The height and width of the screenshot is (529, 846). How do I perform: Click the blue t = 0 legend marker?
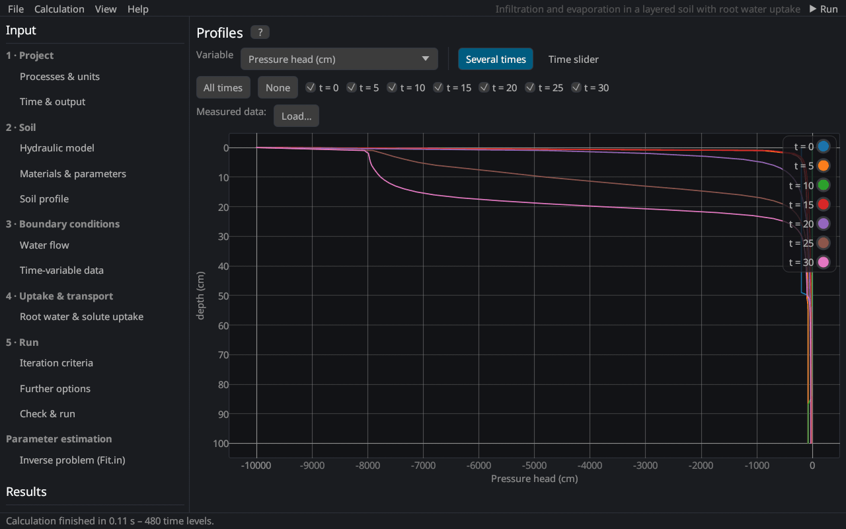[x=823, y=147]
